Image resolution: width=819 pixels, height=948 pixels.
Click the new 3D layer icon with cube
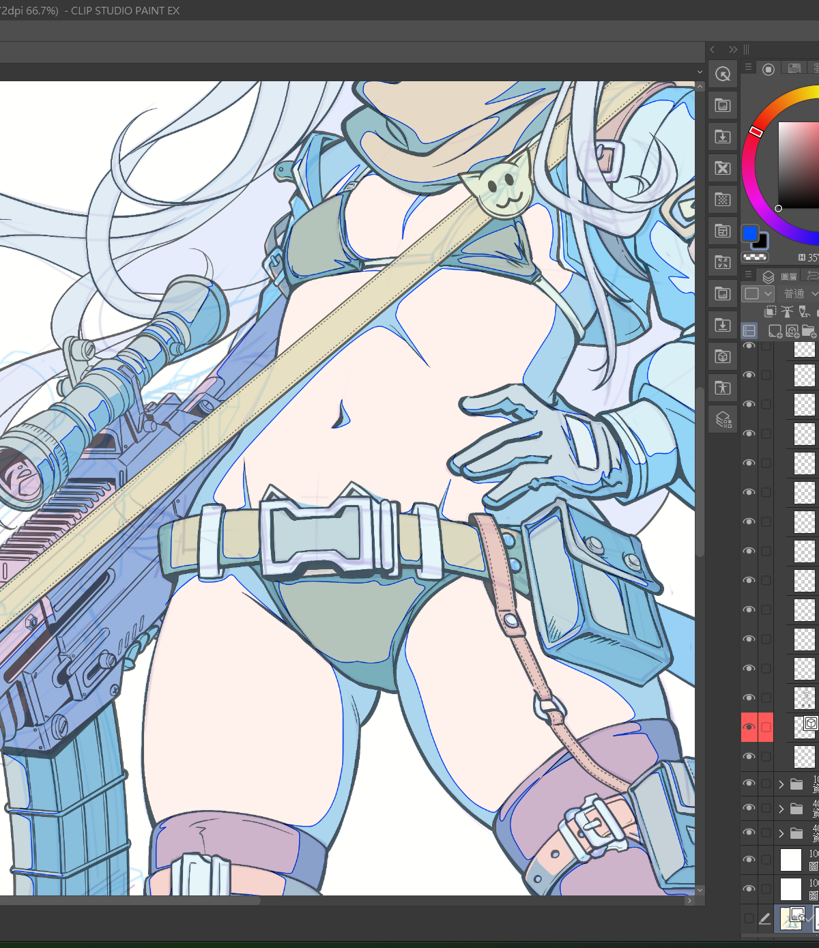pos(792,331)
